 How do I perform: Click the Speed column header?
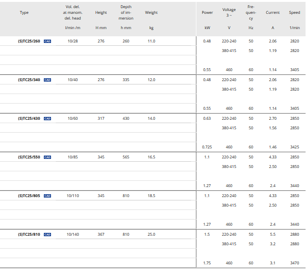(x=295, y=12)
